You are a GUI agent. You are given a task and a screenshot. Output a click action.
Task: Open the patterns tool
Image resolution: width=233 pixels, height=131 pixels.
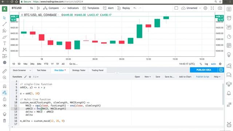pos(4,49)
